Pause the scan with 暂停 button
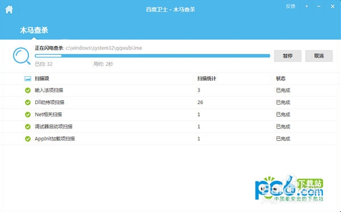 click(288, 56)
